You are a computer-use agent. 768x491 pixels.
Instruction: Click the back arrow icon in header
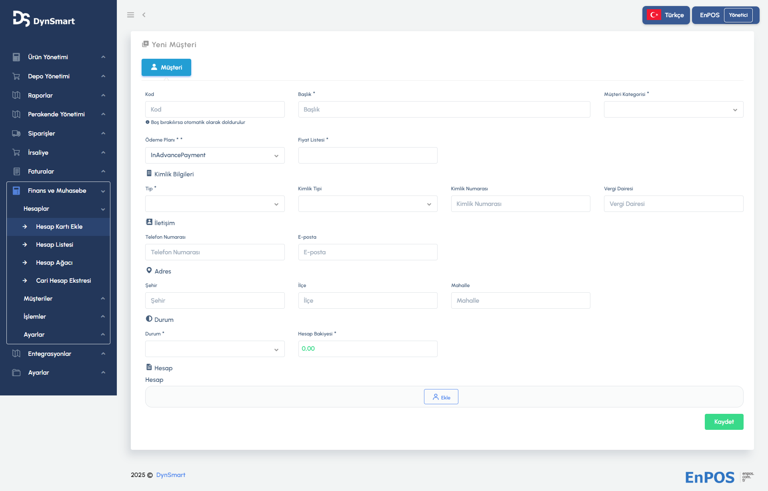pyautogui.click(x=144, y=15)
